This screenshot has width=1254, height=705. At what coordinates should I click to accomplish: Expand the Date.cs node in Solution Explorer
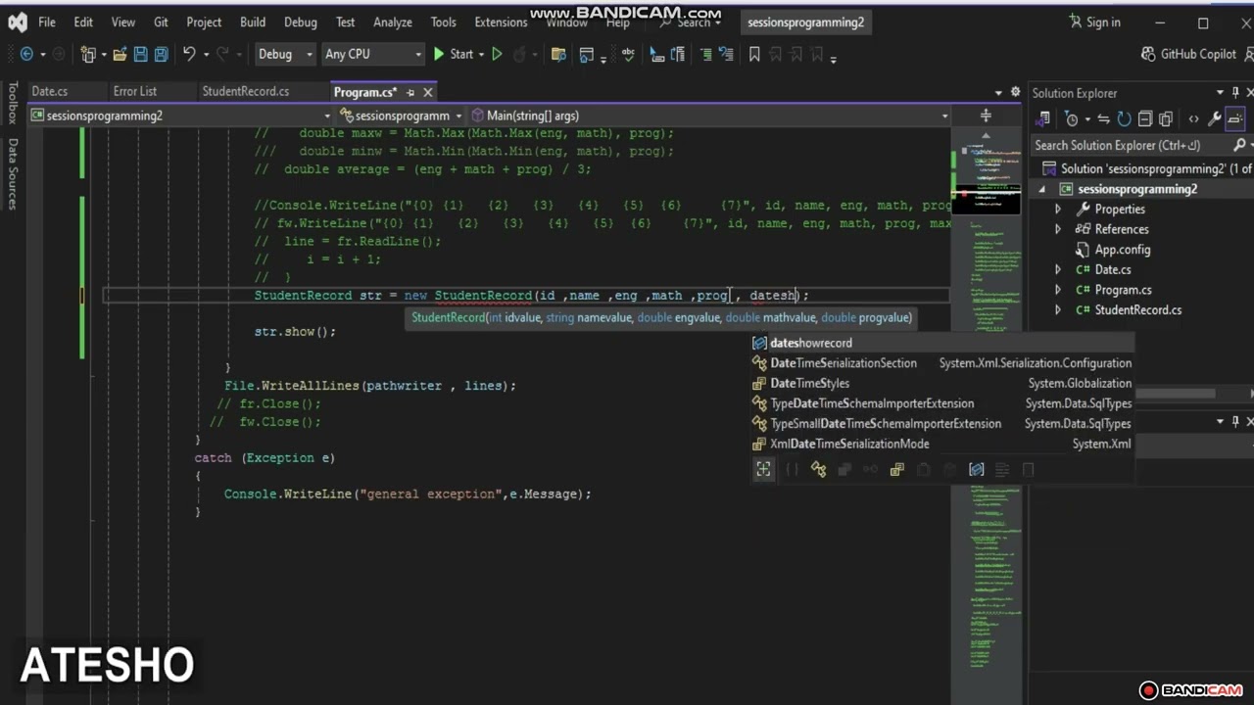[x=1057, y=269]
